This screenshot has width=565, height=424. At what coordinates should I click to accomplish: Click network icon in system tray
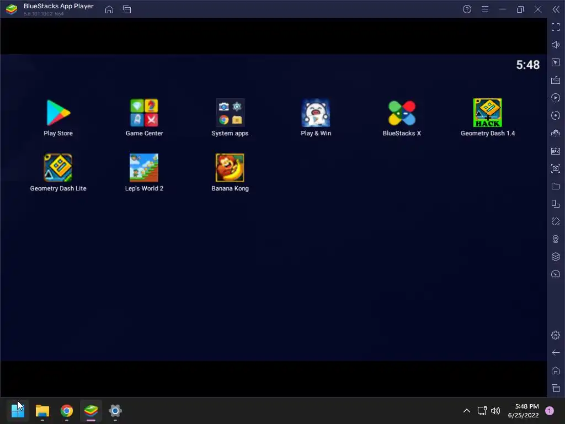click(482, 411)
